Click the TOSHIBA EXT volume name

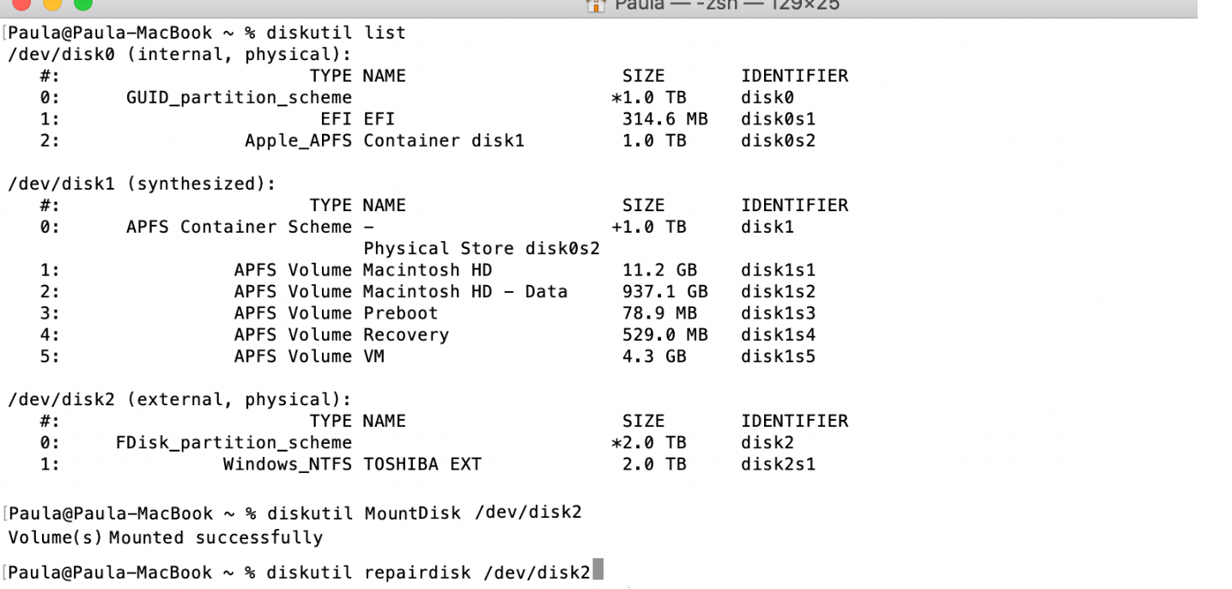coord(422,465)
